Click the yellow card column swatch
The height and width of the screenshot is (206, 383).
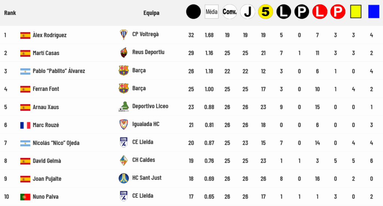pos(356,12)
